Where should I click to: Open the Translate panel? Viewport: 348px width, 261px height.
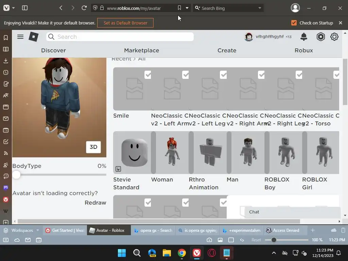click(6, 95)
